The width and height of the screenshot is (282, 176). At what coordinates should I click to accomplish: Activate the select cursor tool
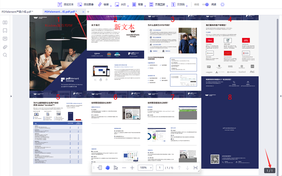[x=116, y=168]
